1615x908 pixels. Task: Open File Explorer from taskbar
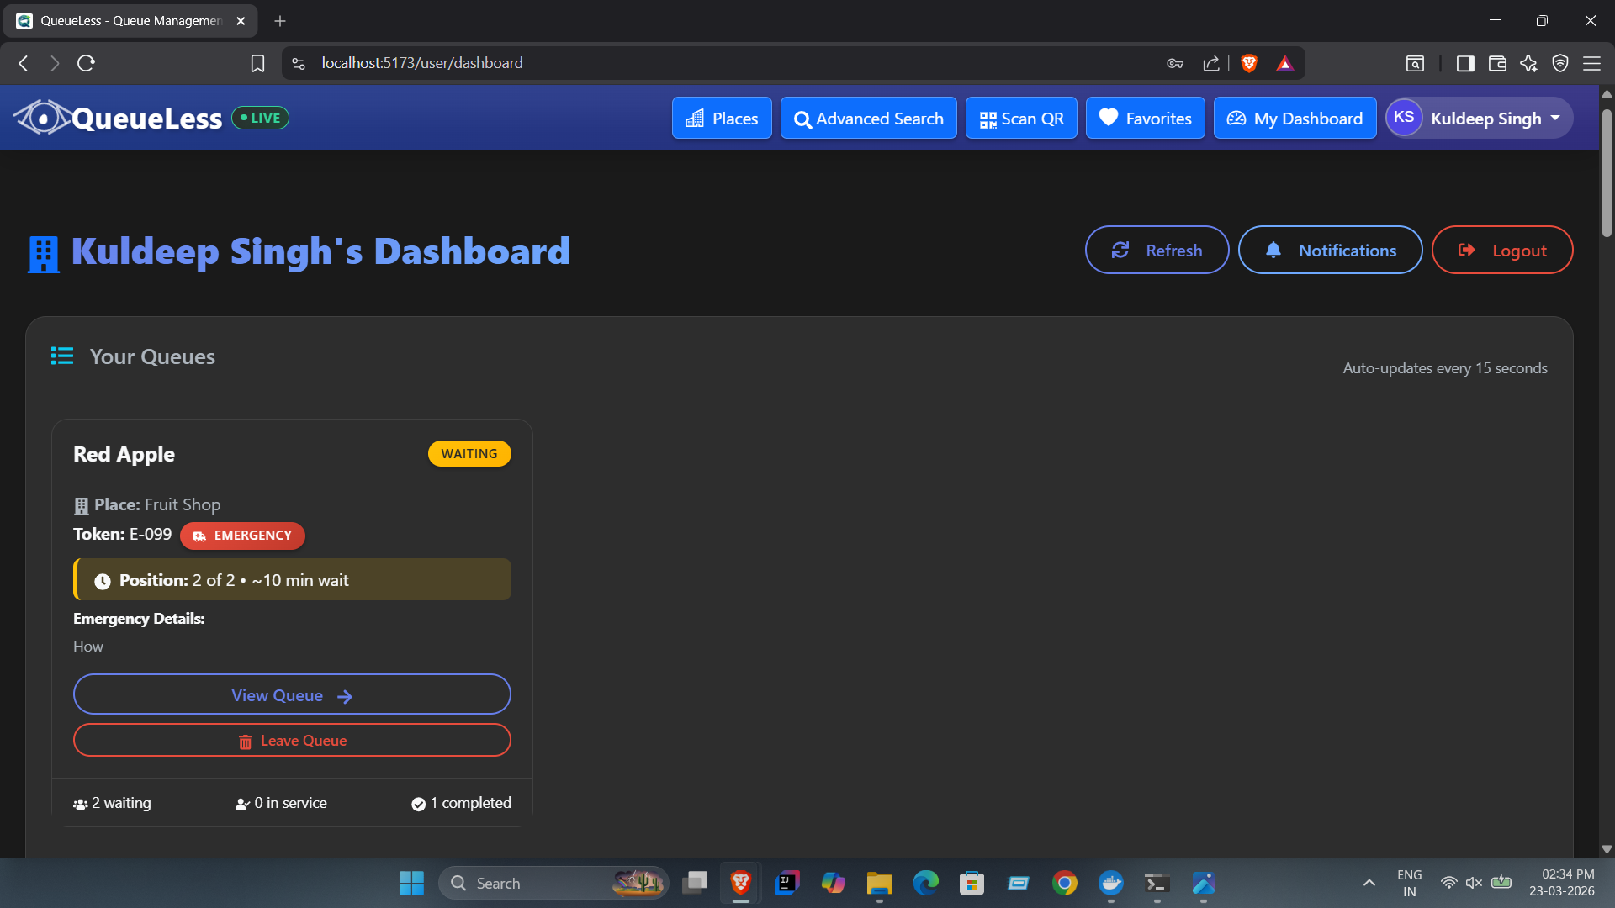880,883
